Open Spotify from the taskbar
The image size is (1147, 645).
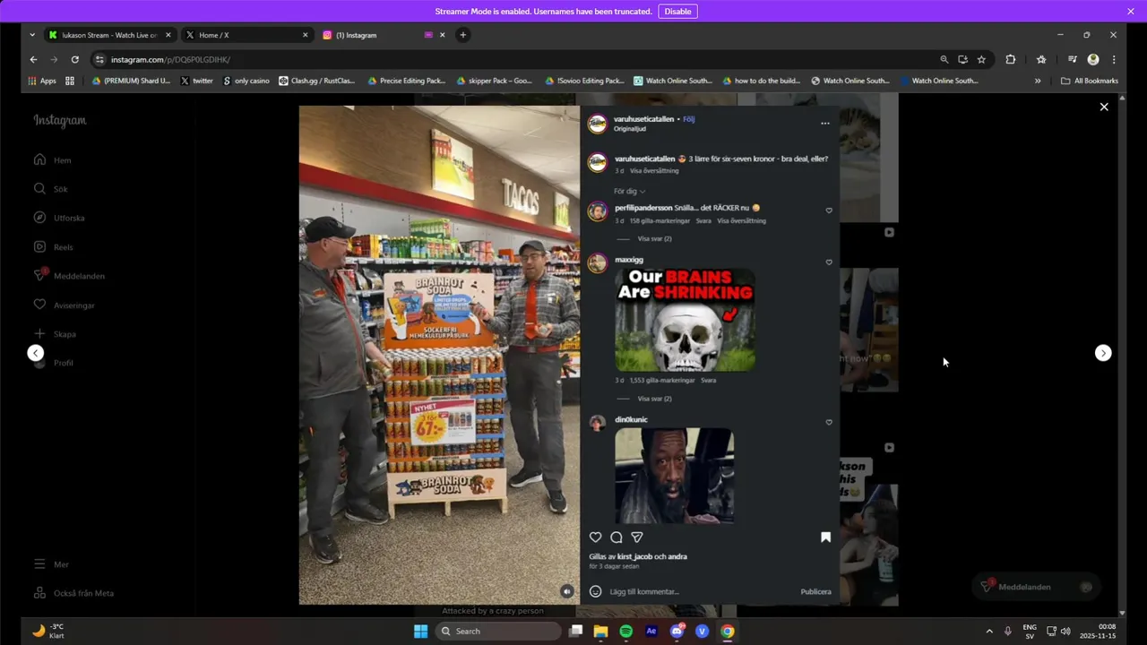625,632
